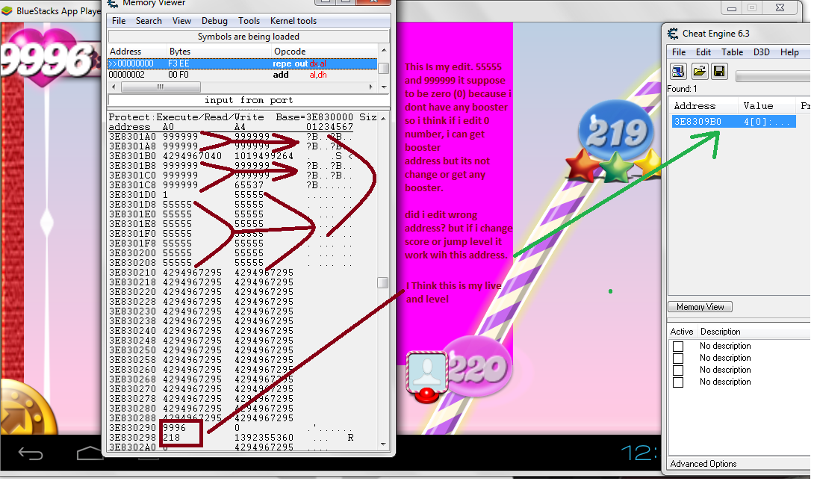Select disassembler row 00000002 add al,dh
The height and width of the screenshot is (484, 814).
click(x=242, y=75)
